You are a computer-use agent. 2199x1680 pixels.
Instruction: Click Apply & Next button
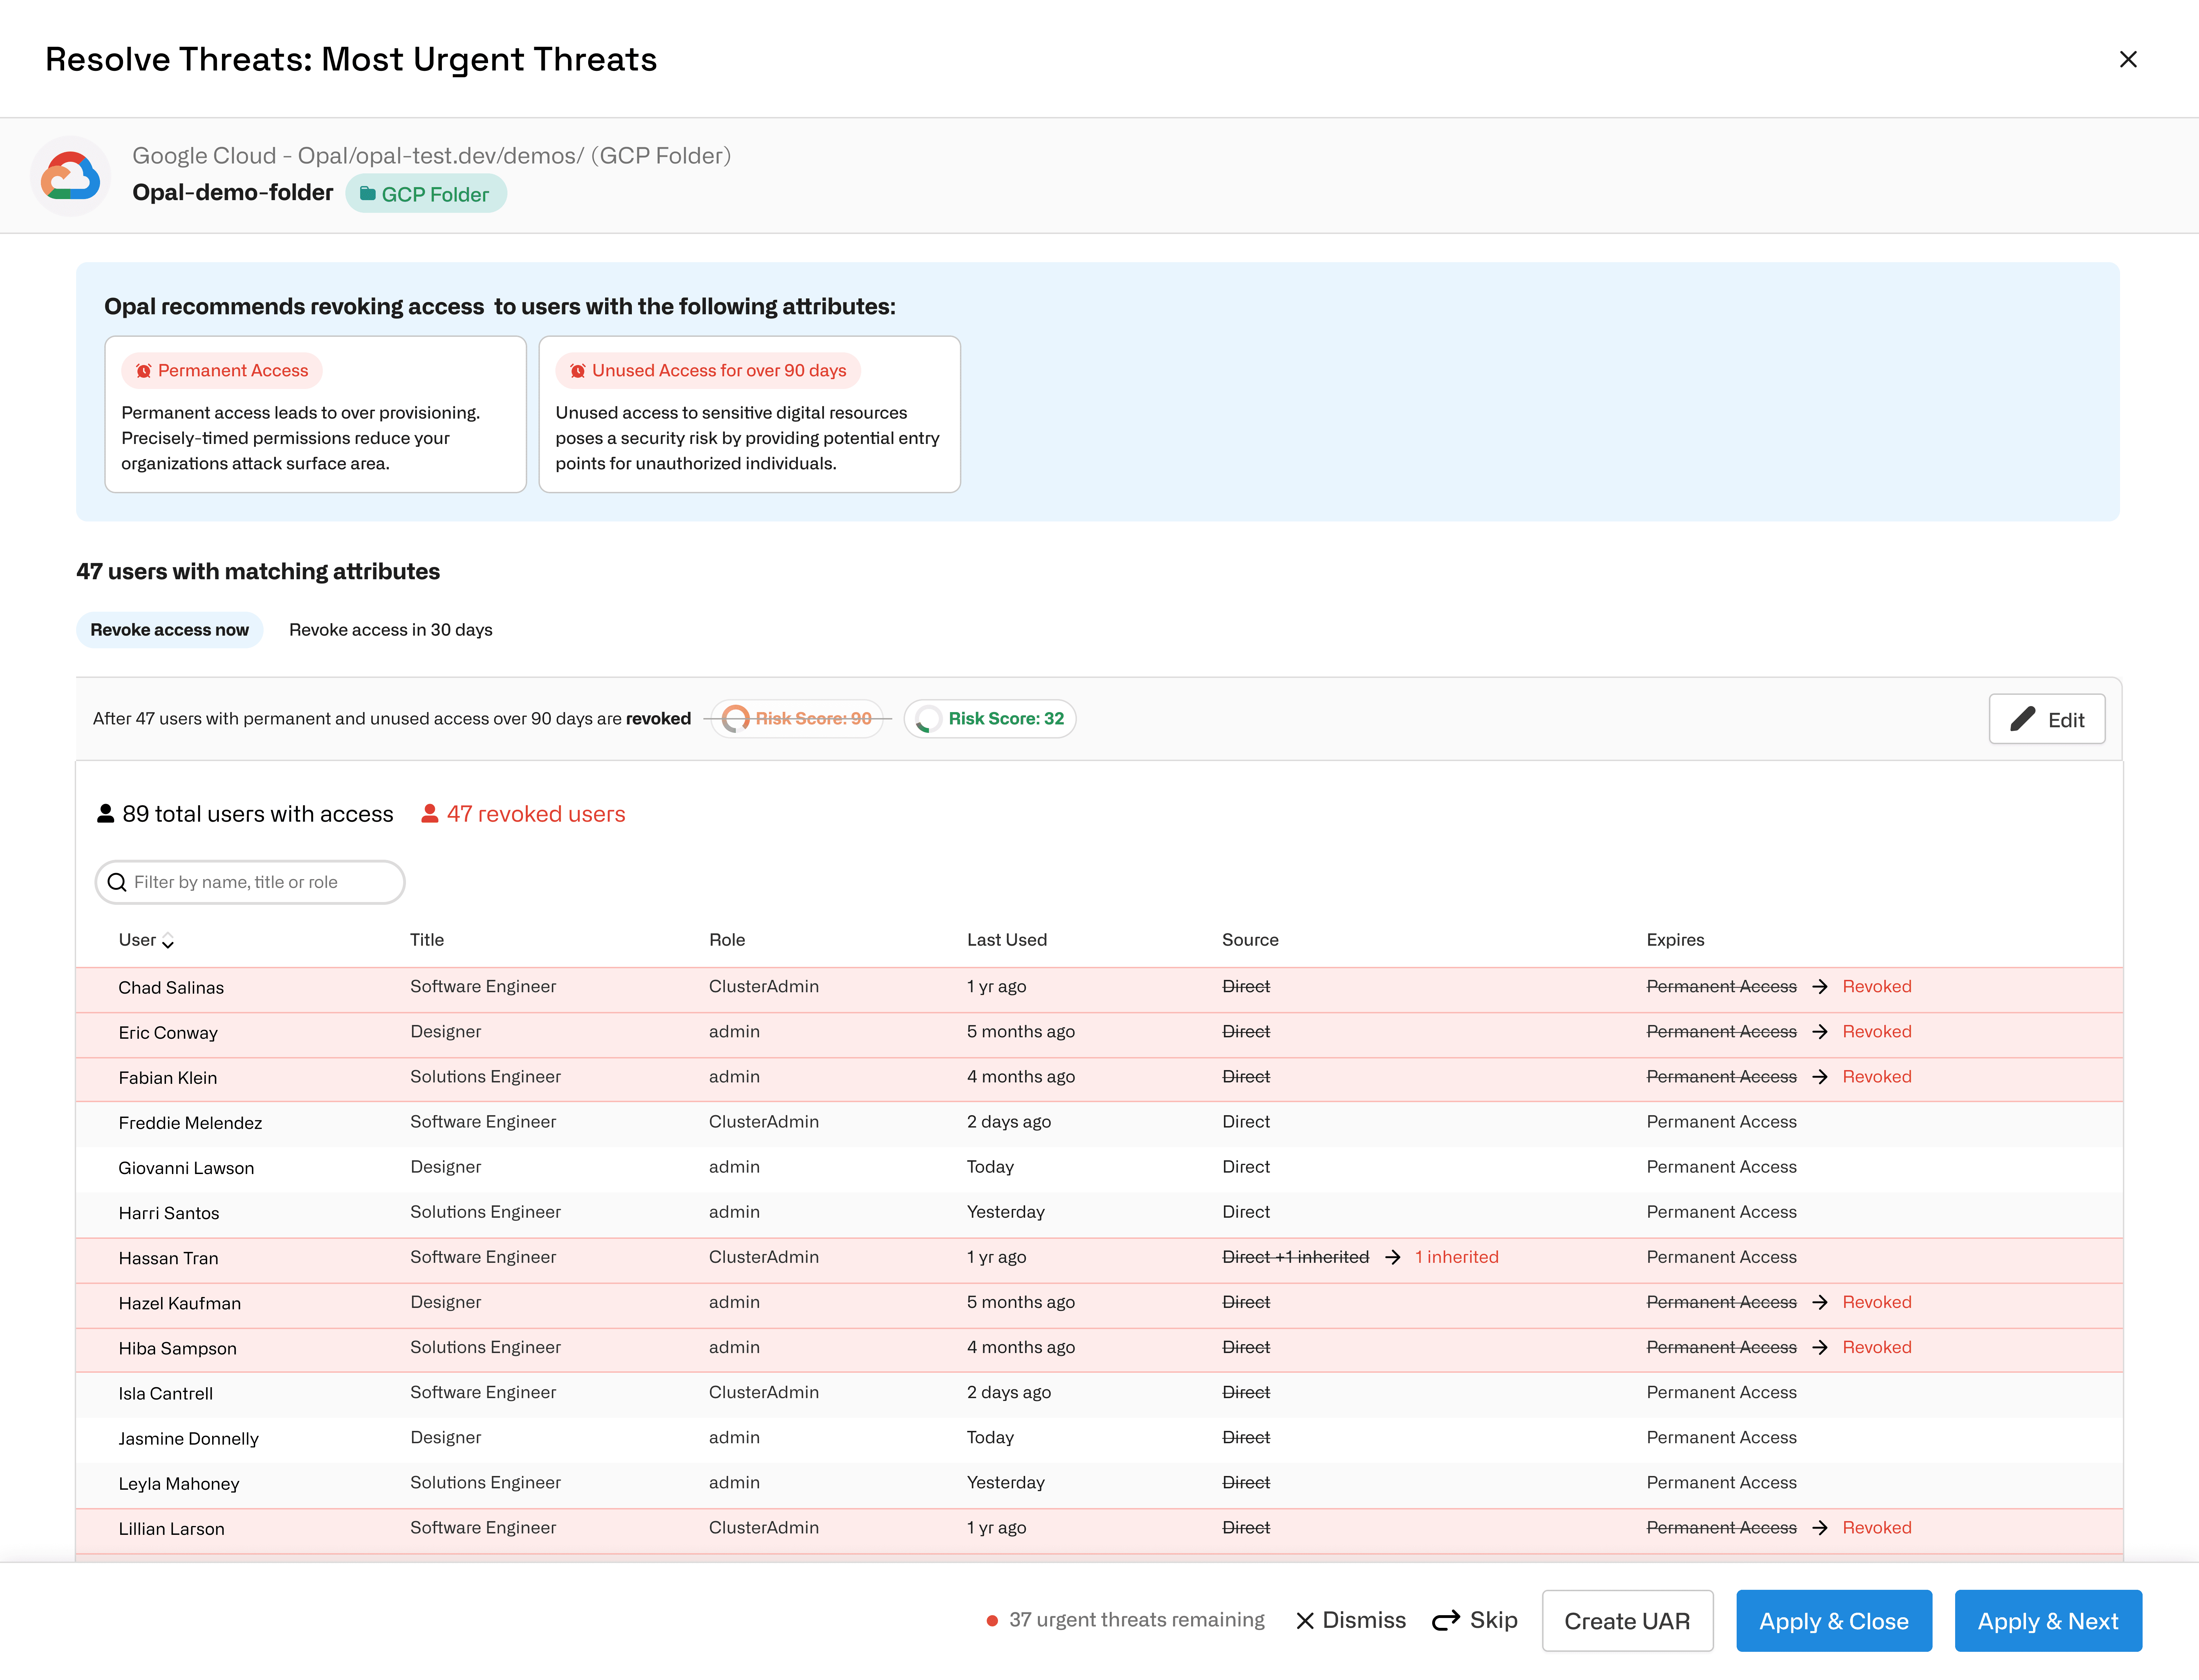coord(2048,1621)
